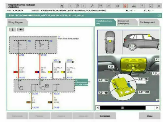Viewport: 163px width, 122px height.
Task: Click the A21*11B connector label in the image
Action: (x=144, y=92)
